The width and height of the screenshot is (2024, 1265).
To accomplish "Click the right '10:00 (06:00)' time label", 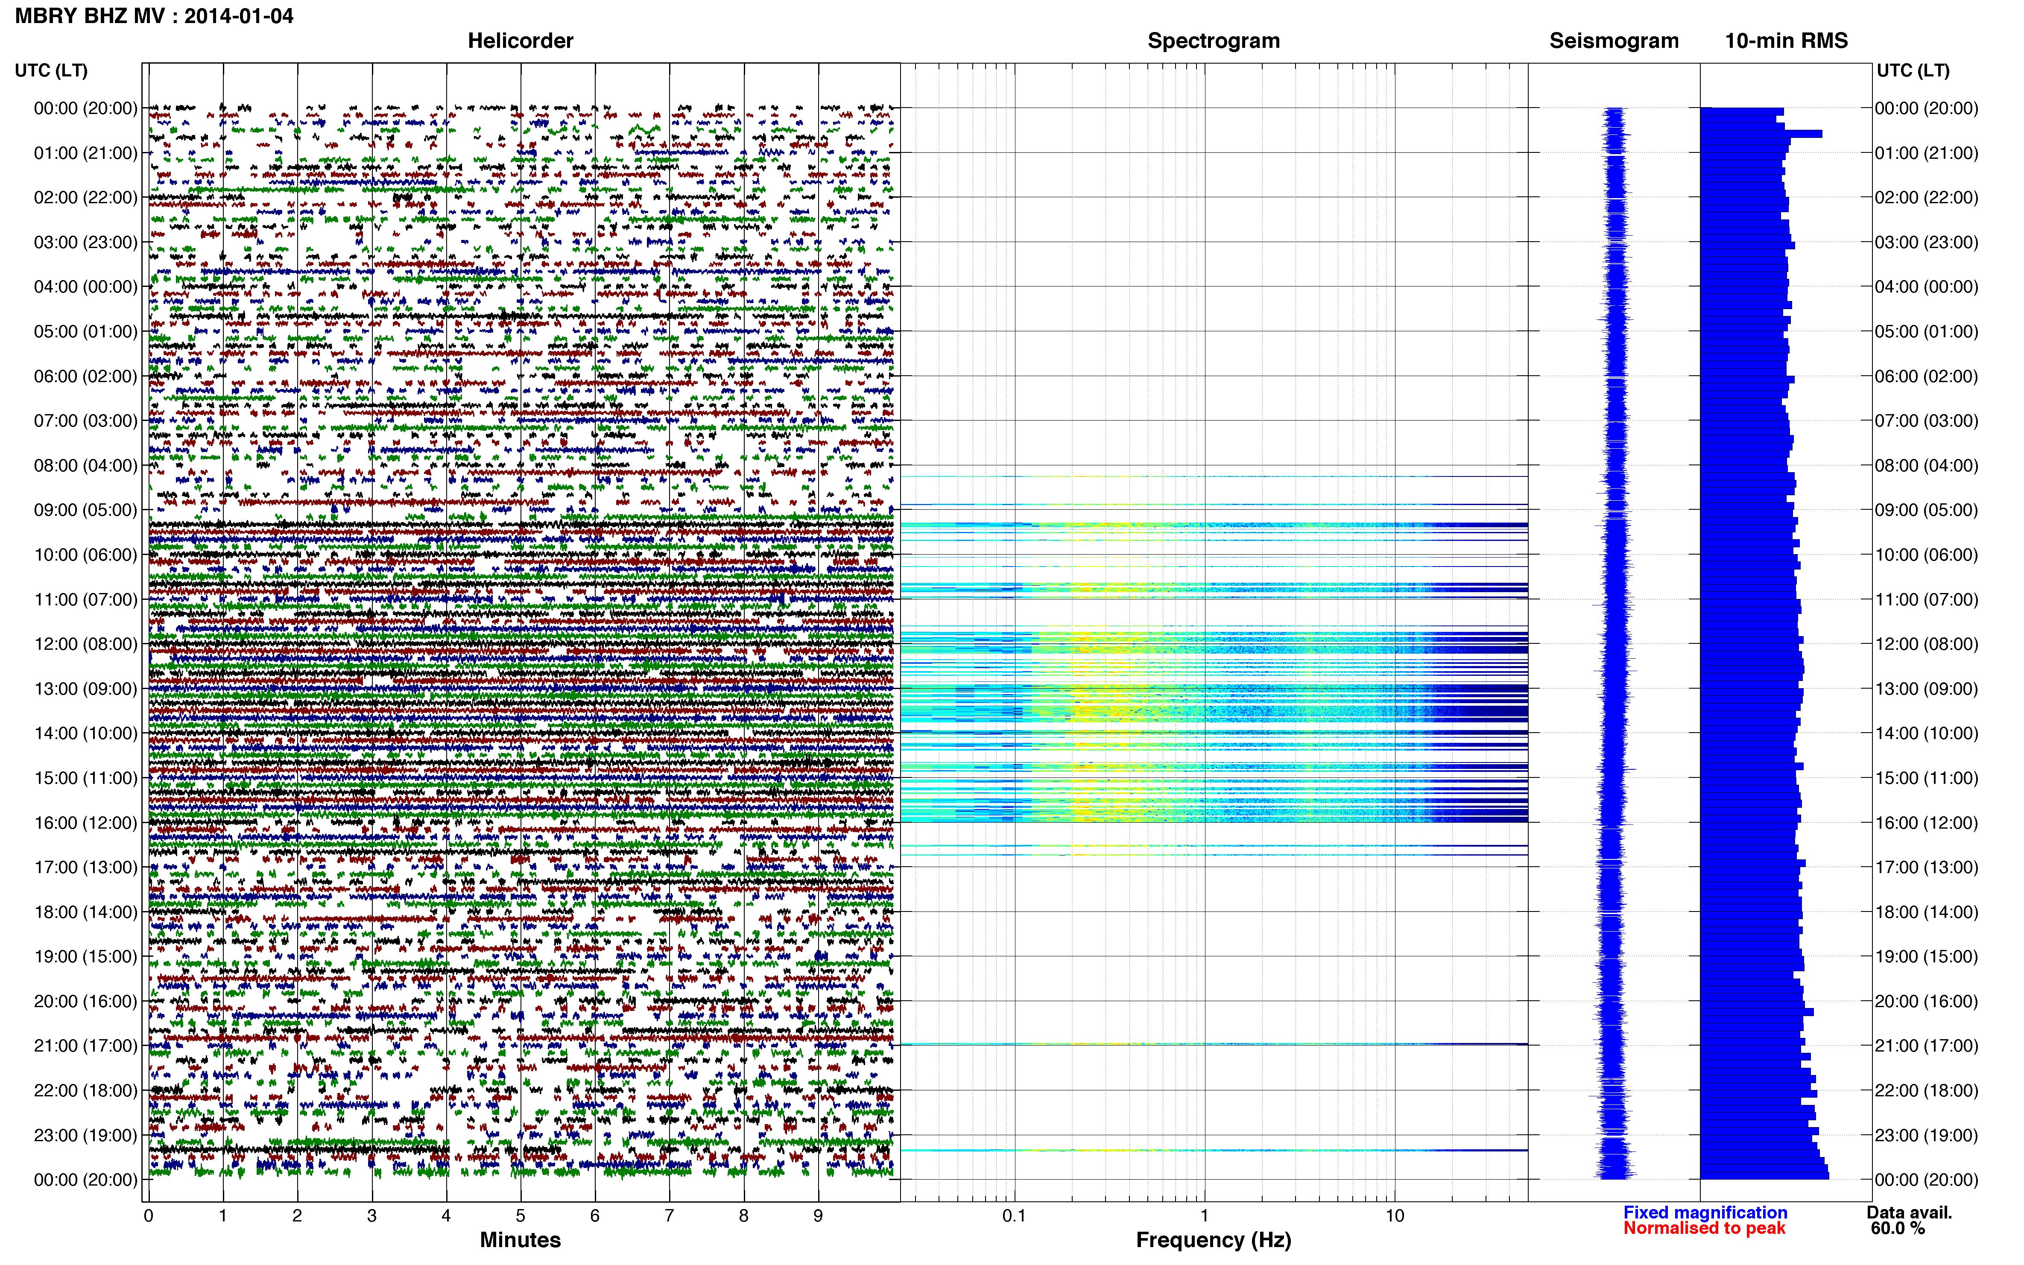I will click(1926, 555).
